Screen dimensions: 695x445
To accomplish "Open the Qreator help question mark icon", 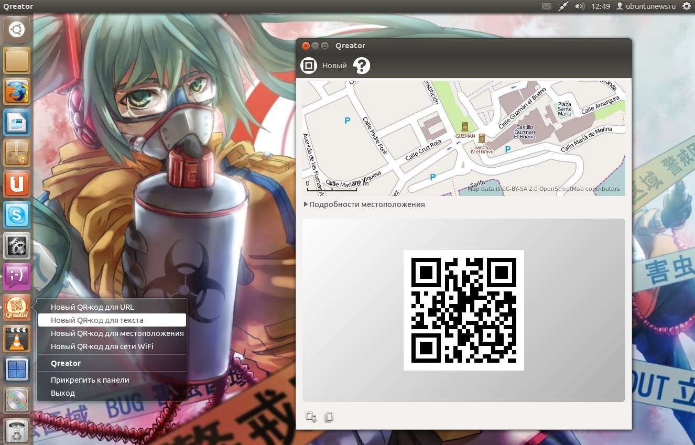I will (x=362, y=66).
